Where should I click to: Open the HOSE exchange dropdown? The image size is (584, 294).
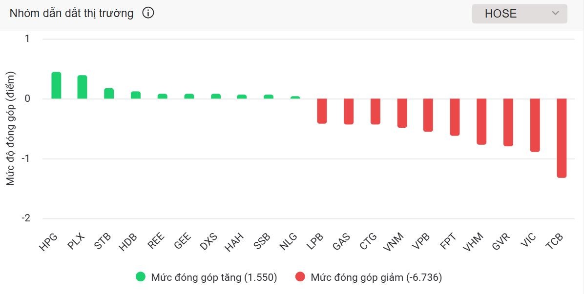pos(519,14)
